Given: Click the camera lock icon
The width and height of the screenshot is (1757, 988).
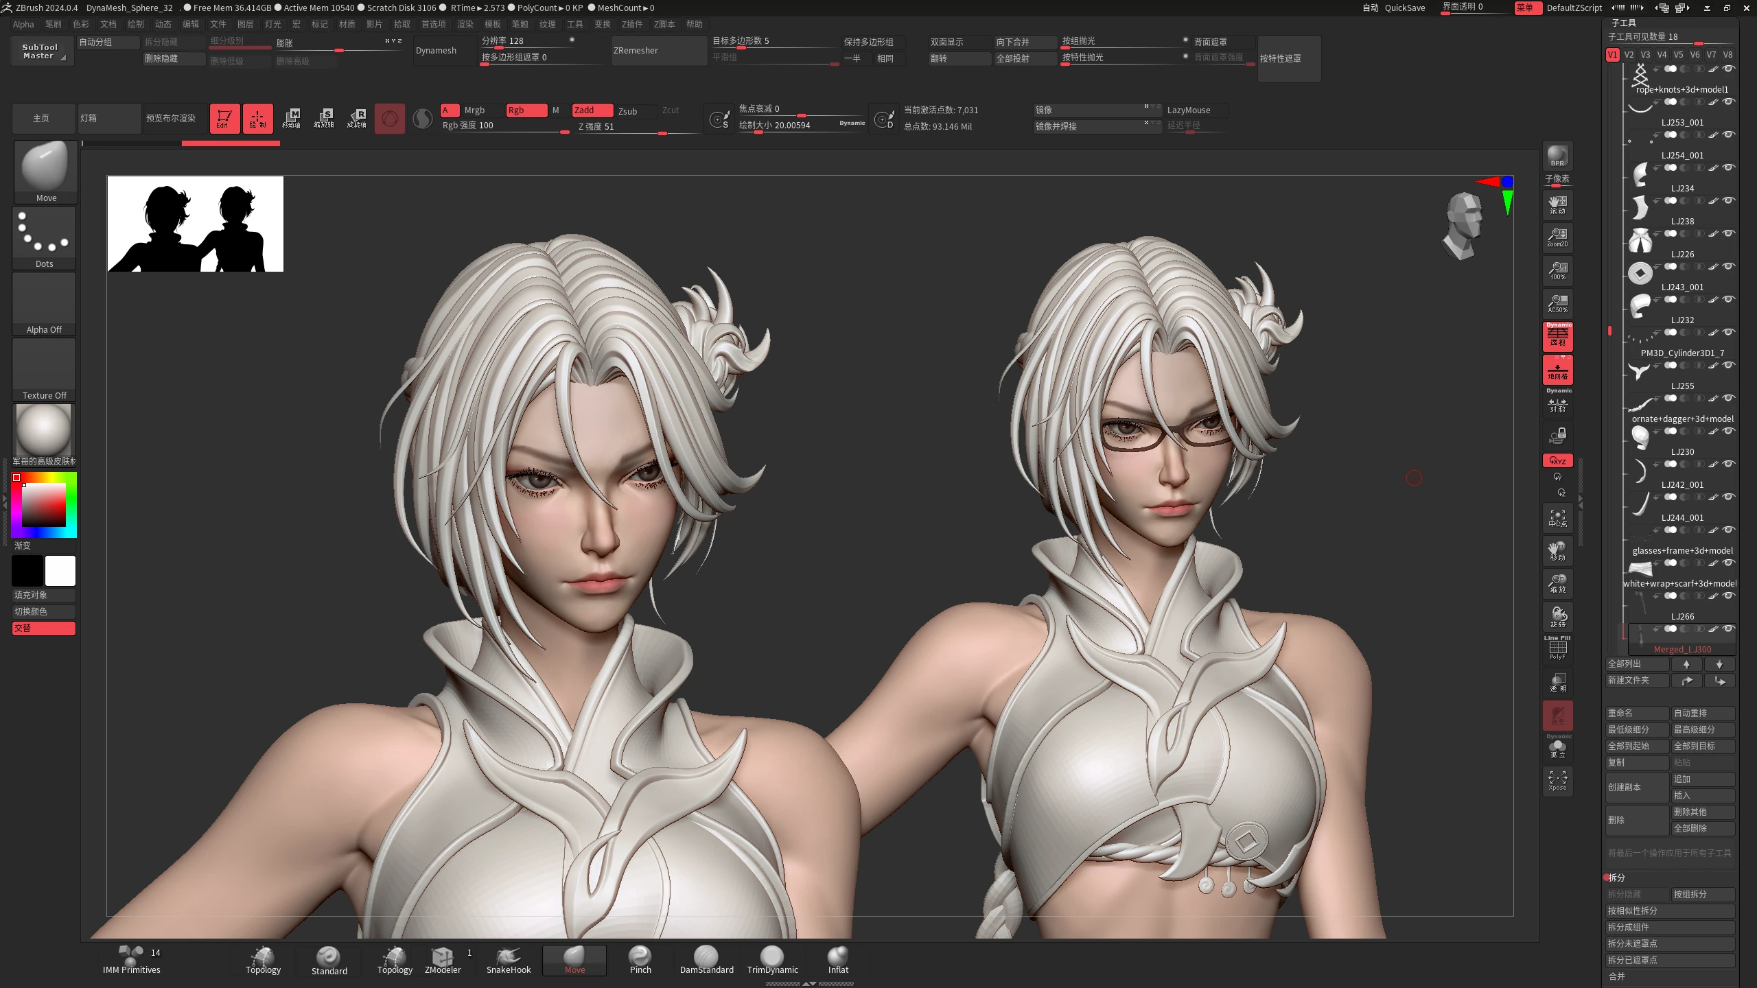Looking at the screenshot, I should pos(1557,436).
